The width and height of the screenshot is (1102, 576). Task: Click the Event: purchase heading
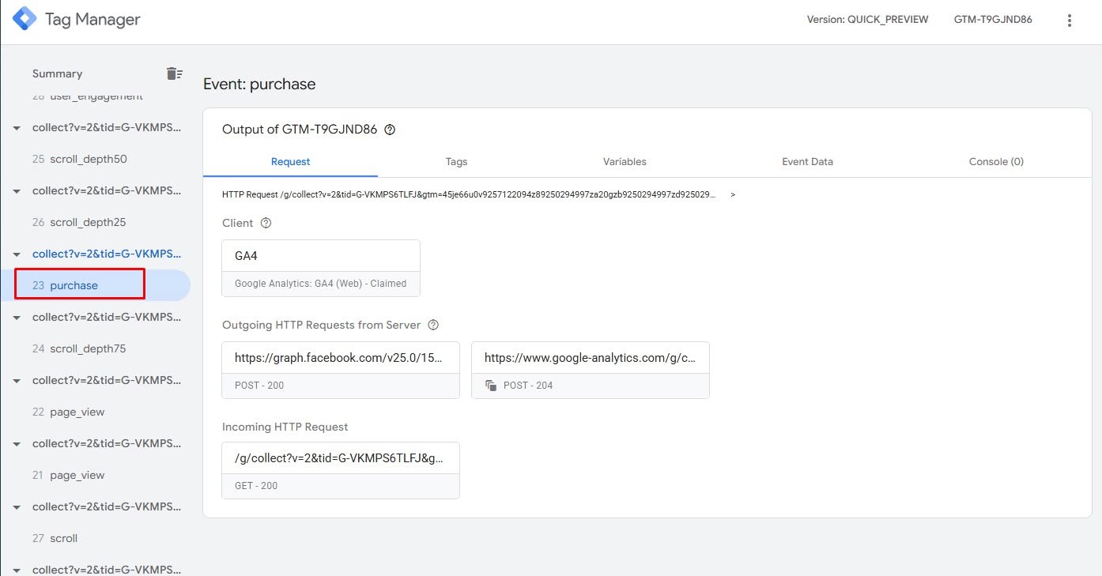(x=259, y=84)
